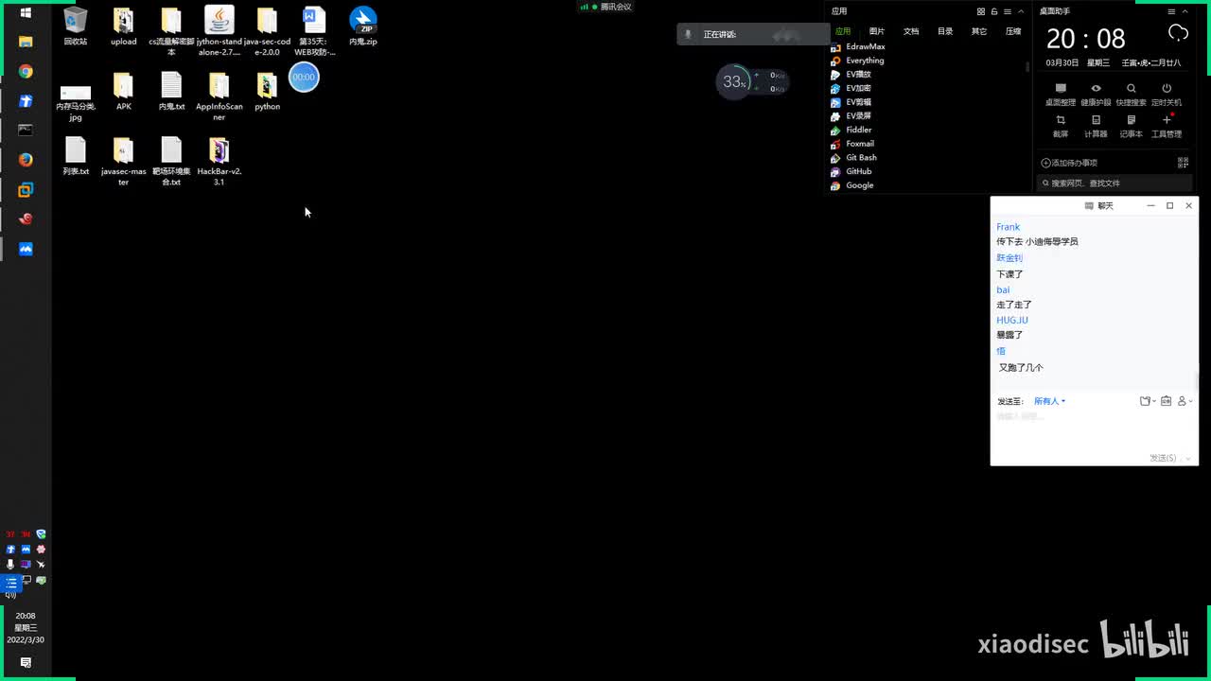Select the jython-standalone Java file icon
The width and height of the screenshot is (1211, 681).
(219, 31)
